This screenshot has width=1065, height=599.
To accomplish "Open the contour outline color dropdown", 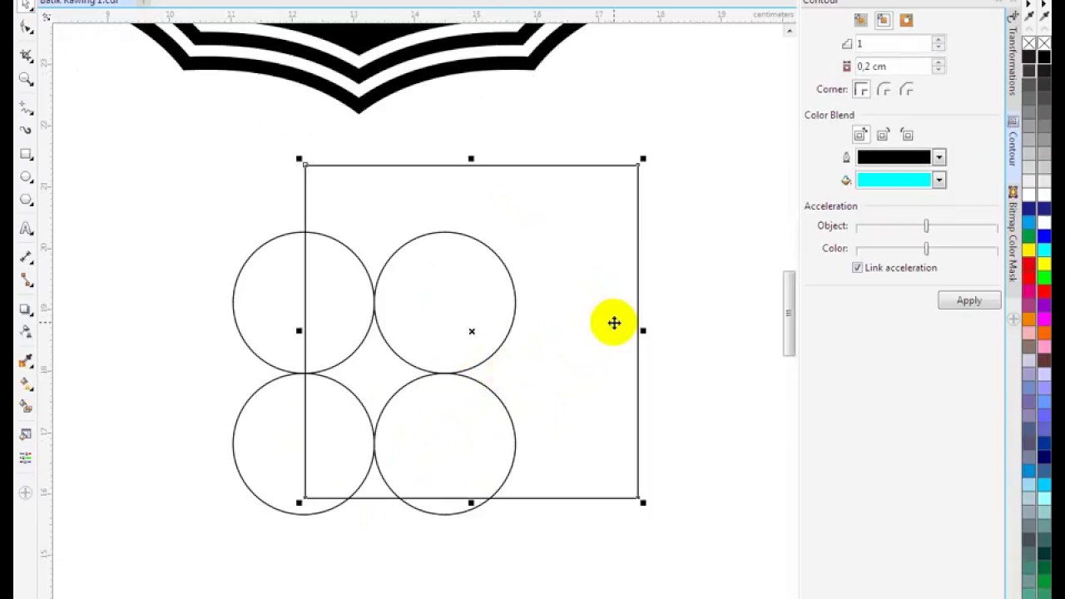I will tap(939, 157).
